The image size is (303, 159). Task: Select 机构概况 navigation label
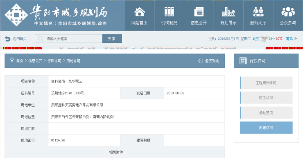[x=169, y=23]
